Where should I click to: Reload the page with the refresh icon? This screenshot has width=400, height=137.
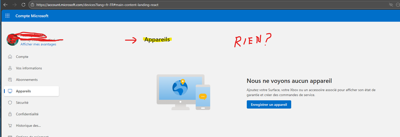coord(23,5)
